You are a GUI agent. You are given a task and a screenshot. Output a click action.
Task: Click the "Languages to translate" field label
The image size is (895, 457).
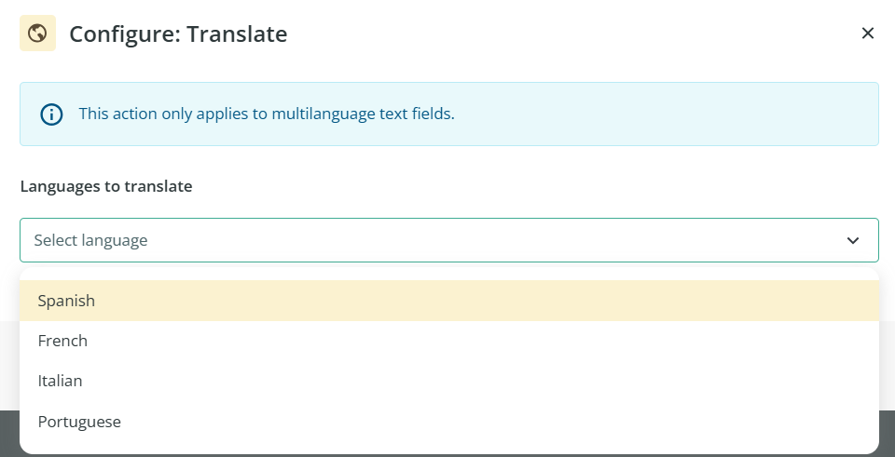tap(106, 186)
